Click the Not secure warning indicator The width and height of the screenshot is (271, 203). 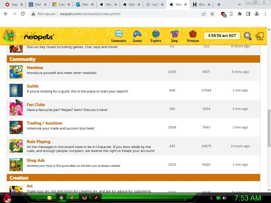(x=43, y=14)
